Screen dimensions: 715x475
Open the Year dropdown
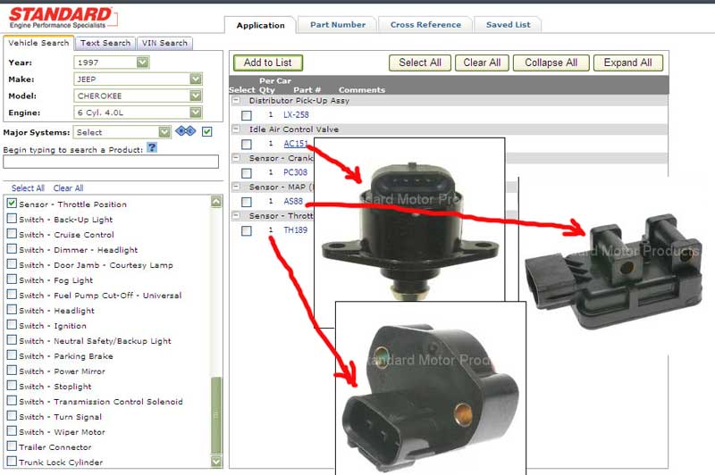coord(142,62)
